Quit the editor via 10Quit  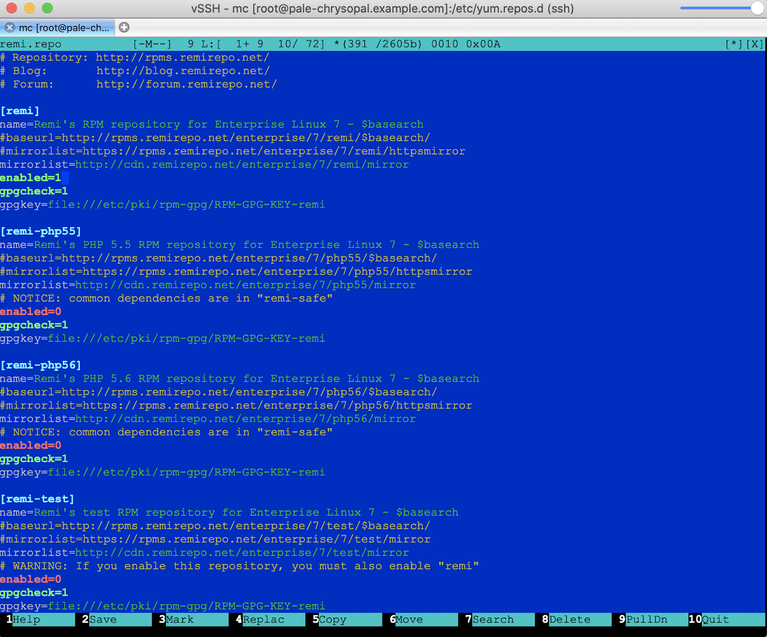click(x=727, y=619)
